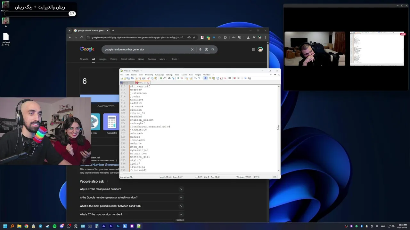The height and width of the screenshot is (230, 410).
Task: Click the Search by image lens icon
Action: 207,50
